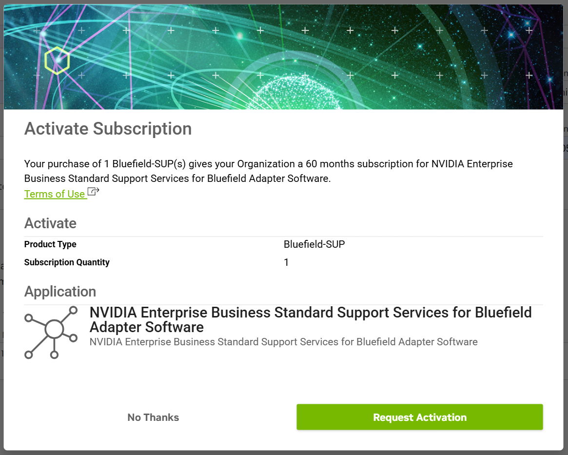568x455 pixels.
Task: Select the Bluefield-SUP product type value
Action: 314,244
